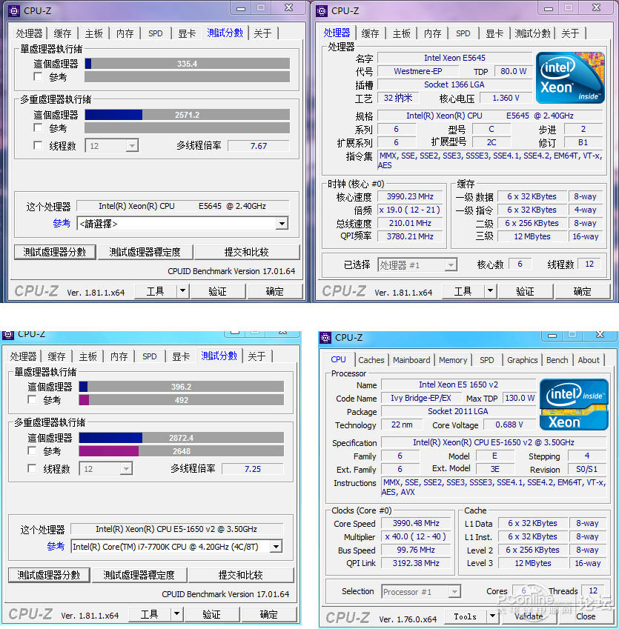This screenshot has width=619, height=629.
Task: Expand the 工具 arrow in the E5-1650 v2 benchmark window
Action: click(x=176, y=613)
